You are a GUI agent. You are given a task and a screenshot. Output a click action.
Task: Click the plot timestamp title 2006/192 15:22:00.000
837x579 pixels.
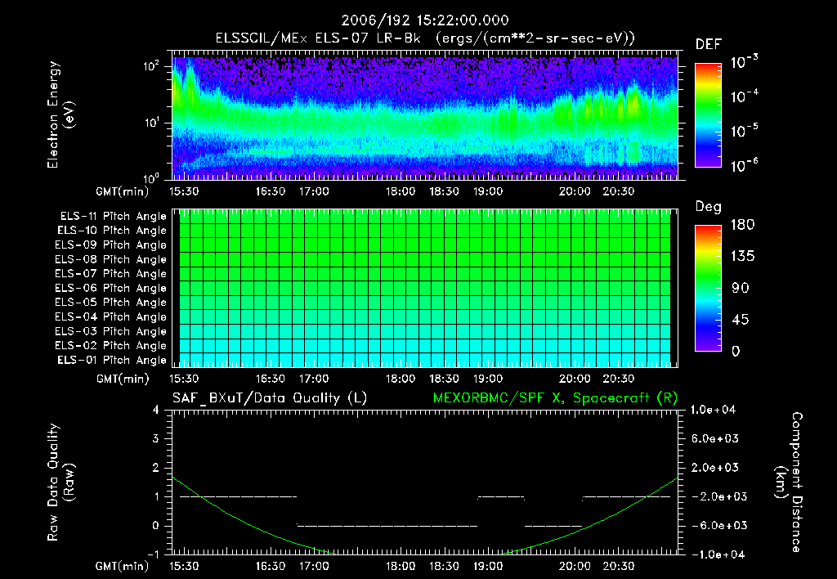point(425,20)
